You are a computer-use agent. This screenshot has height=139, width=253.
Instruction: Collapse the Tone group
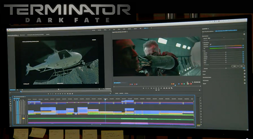tap(203, 51)
